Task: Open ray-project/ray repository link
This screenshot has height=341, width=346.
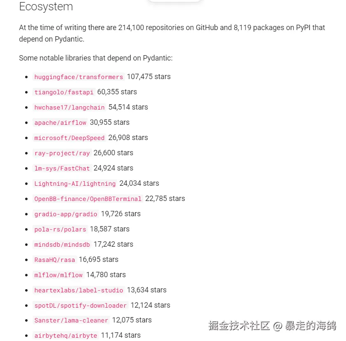Action: [62, 153]
